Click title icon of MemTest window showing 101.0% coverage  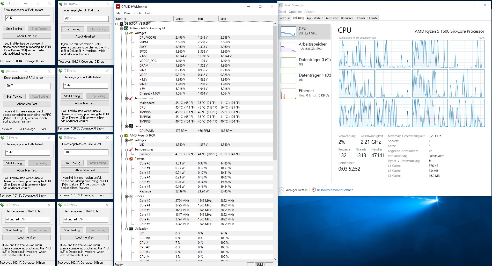61,138
